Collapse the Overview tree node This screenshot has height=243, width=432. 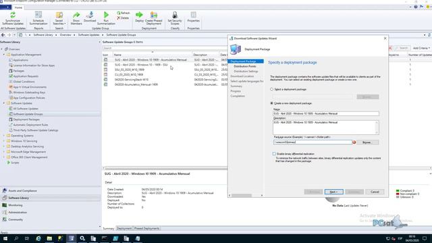pos(1,49)
